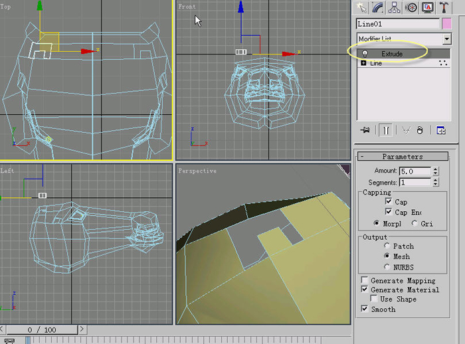The height and width of the screenshot is (344, 465).
Task: Uncheck the Cap Start checkbox
Action: click(389, 201)
